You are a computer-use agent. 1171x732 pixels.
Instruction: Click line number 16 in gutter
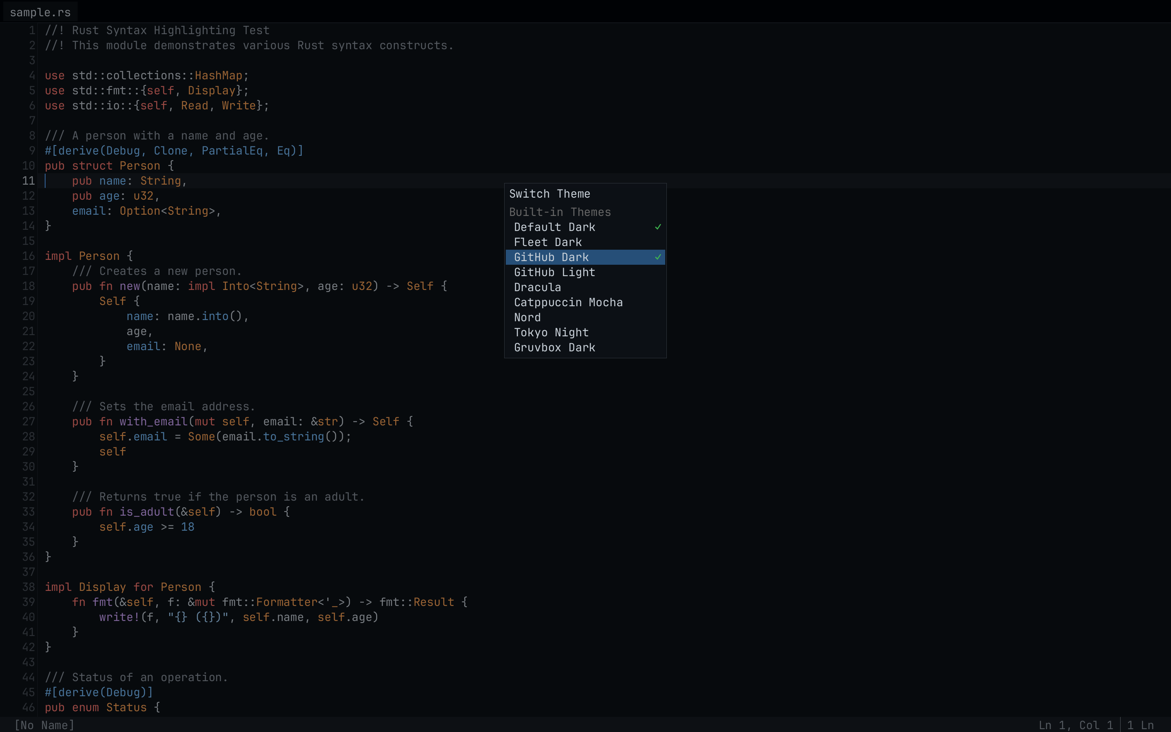[x=28, y=256]
